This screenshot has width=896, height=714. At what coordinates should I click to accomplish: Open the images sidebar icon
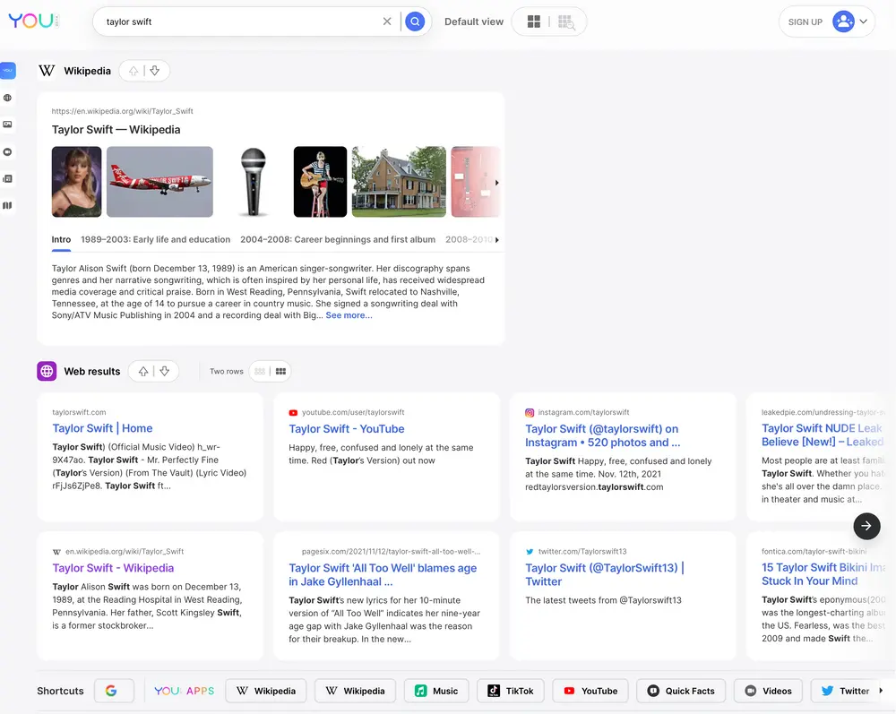(8, 125)
